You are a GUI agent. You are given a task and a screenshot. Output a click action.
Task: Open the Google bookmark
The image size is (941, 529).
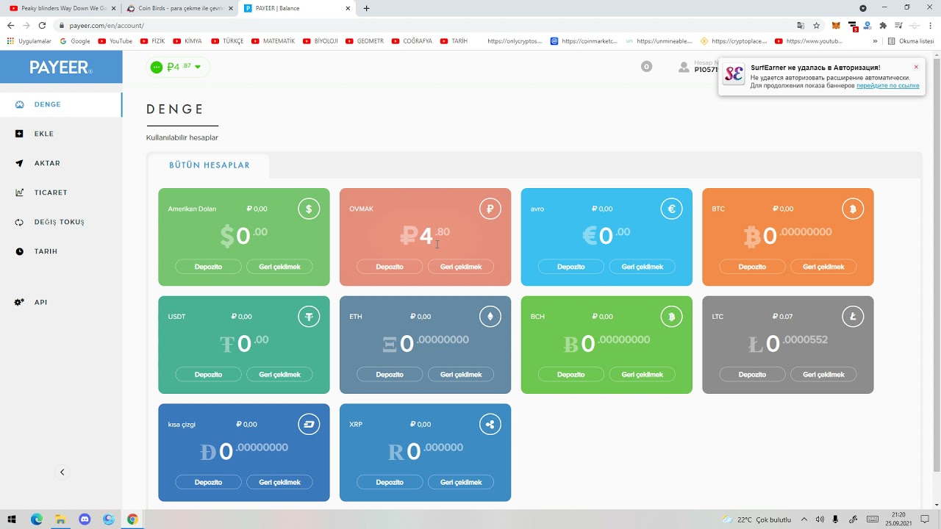[x=75, y=41]
